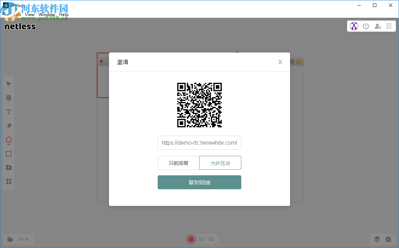Open the View menu
The image size is (399, 248).
click(x=30, y=15)
